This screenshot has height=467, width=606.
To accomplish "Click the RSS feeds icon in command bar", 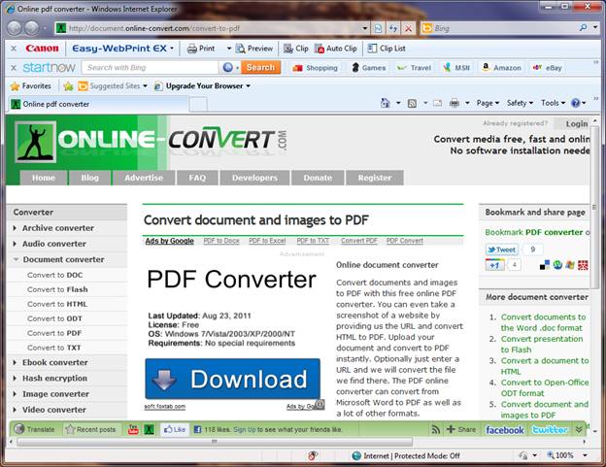I will (x=413, y=103).
